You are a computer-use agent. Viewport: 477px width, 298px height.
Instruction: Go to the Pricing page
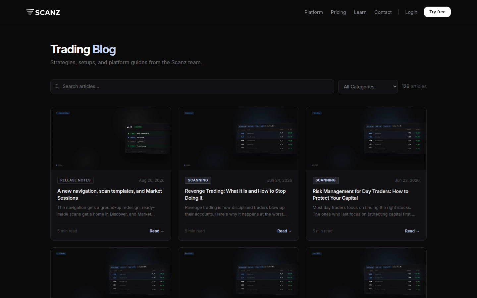point(338,12)
